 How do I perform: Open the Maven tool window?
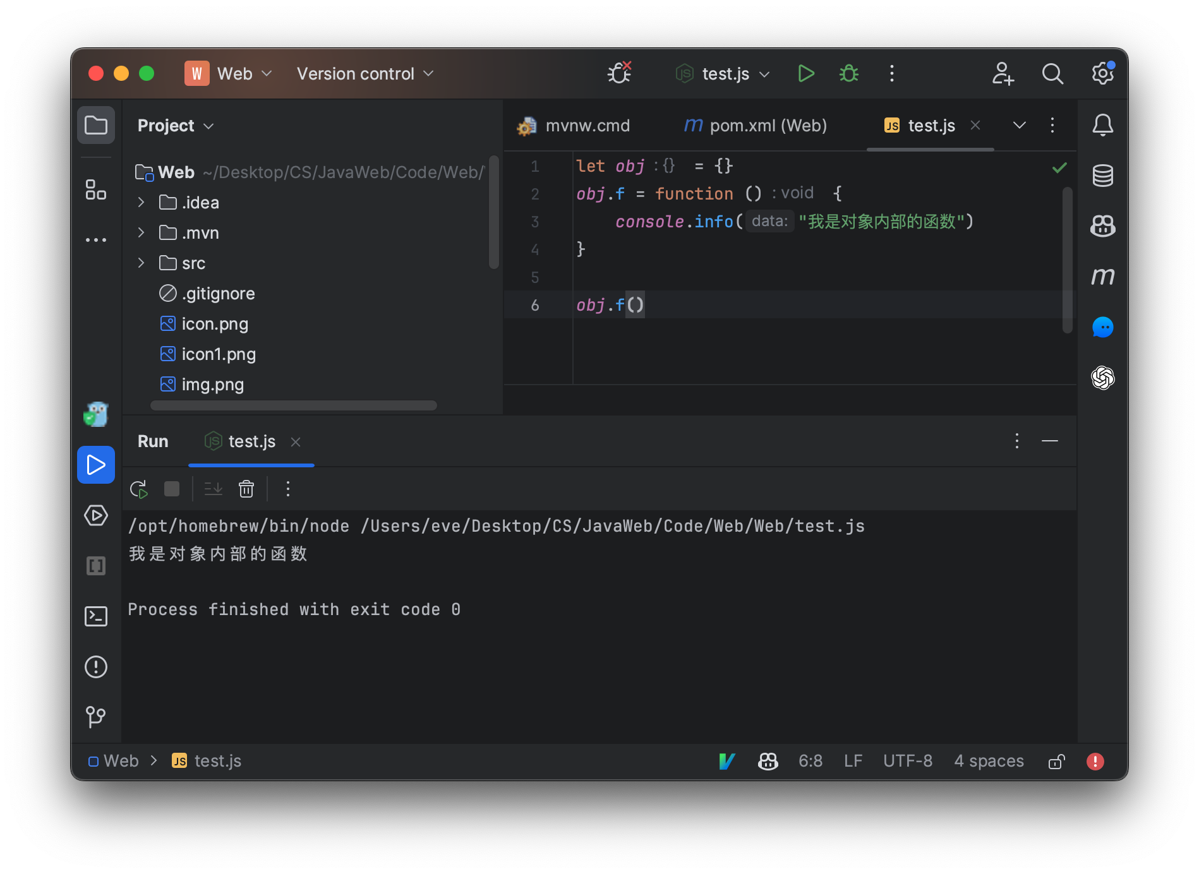[x=1103, y=277]
